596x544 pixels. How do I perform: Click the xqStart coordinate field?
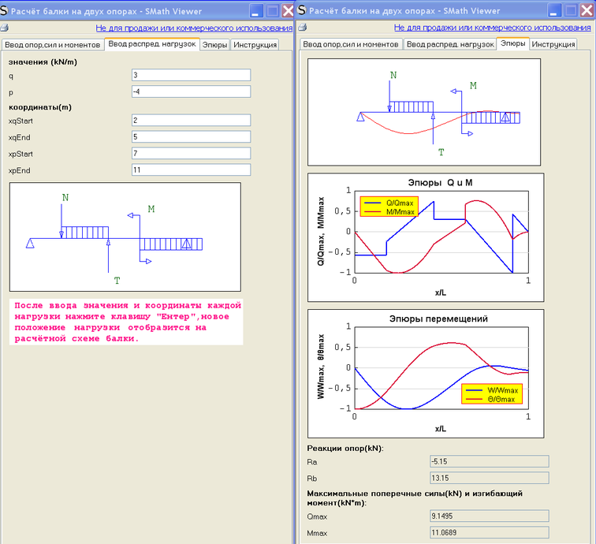[191, 121]
